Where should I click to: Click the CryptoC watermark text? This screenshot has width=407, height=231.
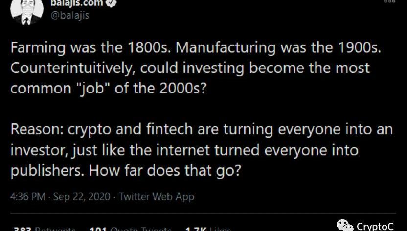(x=375, y=226)
